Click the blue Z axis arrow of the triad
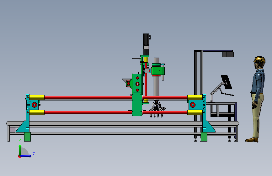Screen dimensions: 272x176 point(26,156)
